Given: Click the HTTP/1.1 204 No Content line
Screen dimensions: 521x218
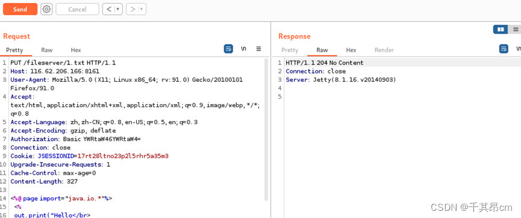Looking at the screenshot, I should [325, 63].
